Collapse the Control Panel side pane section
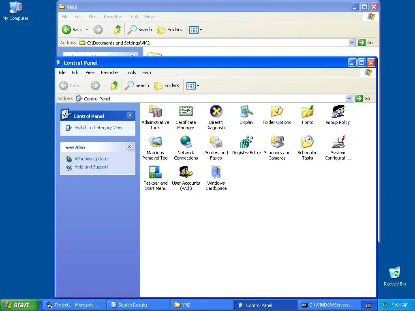The width and height of the screenshot is (415, 311). point(130,115)
